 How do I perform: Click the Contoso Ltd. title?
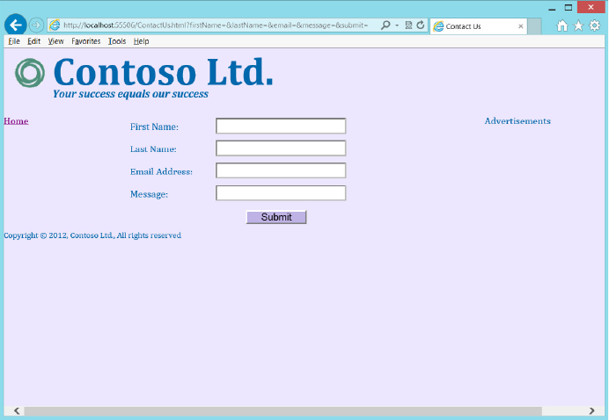coord(163,72)
